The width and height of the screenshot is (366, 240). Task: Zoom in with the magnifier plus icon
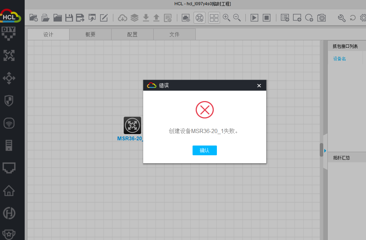(x=226, y=18)
